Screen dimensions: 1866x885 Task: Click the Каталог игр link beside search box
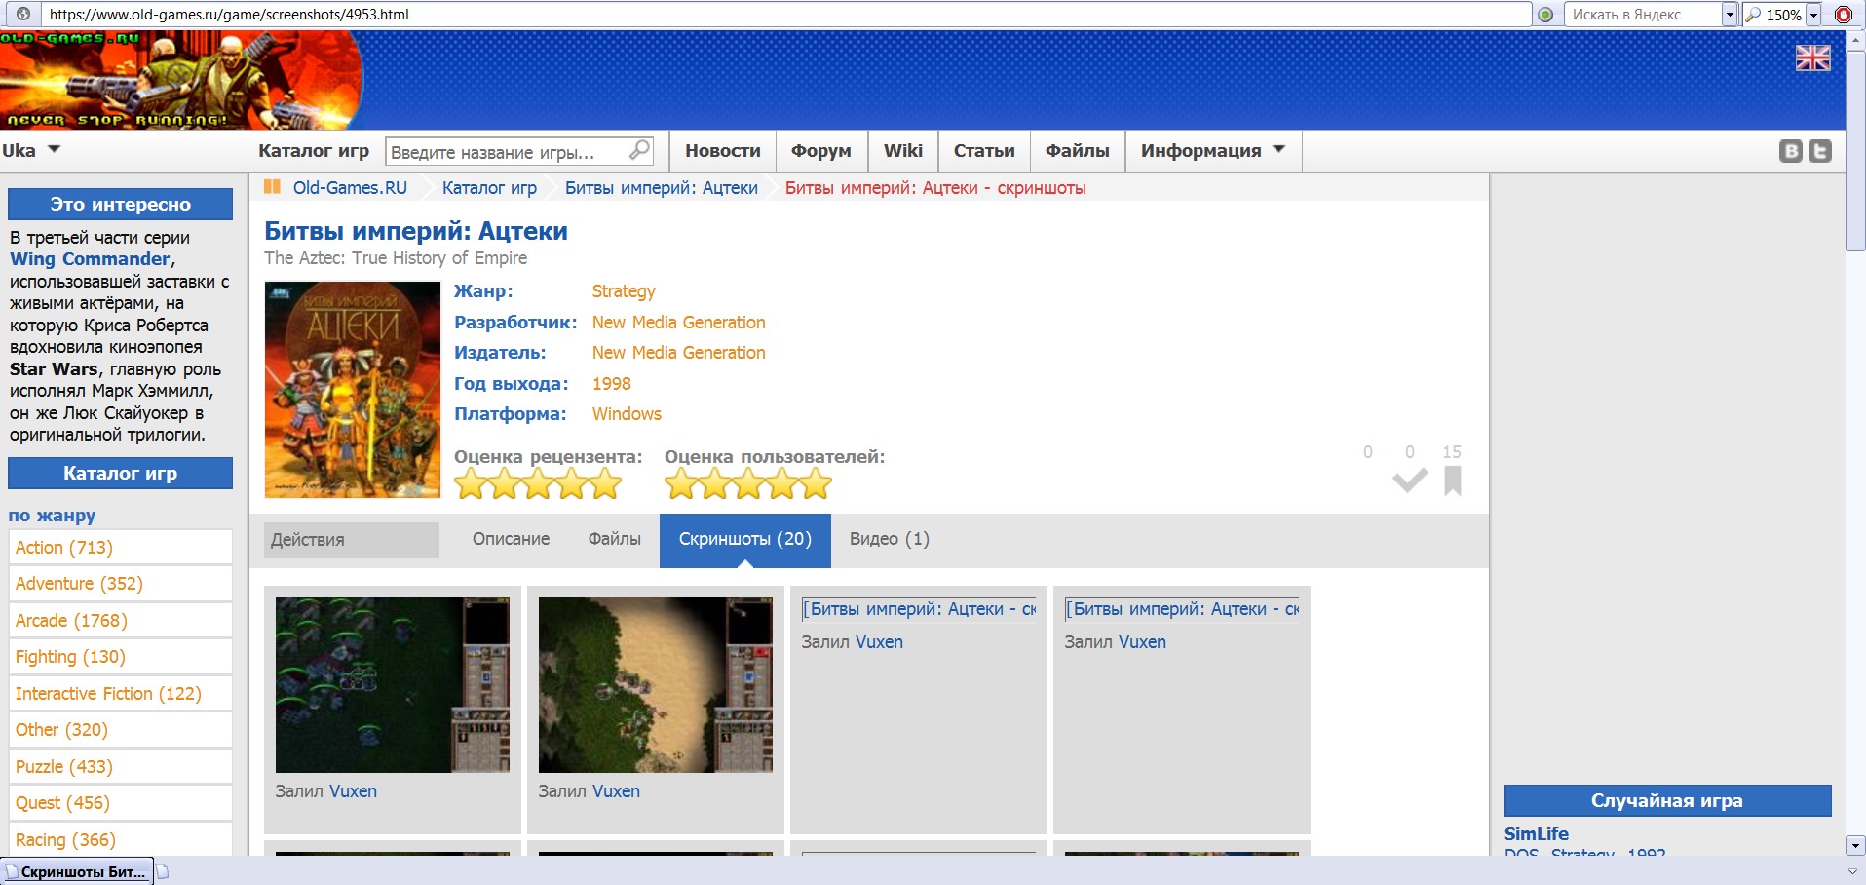tap(314, 151)
